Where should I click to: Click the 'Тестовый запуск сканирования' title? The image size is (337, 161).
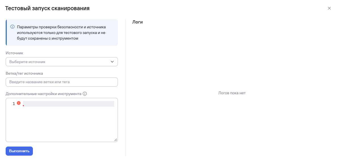click(x=47, y=8)
